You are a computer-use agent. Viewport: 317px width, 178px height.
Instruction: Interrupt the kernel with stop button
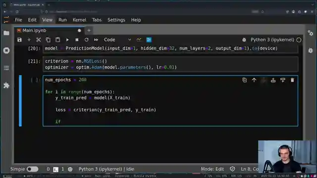click(x=77, y=40)
